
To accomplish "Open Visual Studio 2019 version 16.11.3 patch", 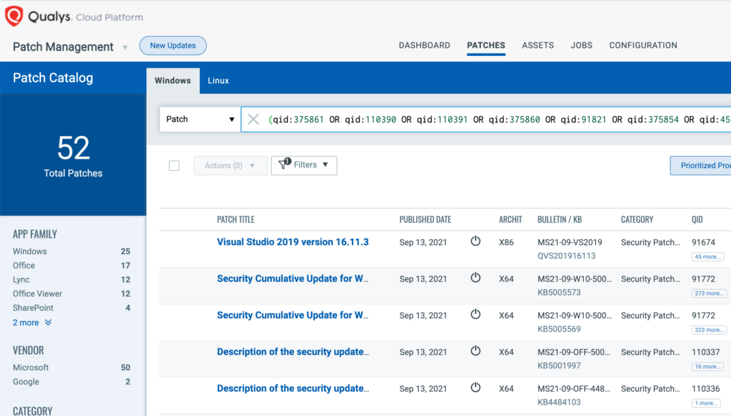I will click(x=293, y=242).
